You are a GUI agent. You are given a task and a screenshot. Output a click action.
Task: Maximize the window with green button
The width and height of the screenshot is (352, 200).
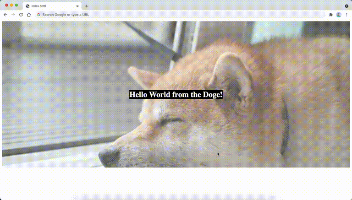click(16, 5)
